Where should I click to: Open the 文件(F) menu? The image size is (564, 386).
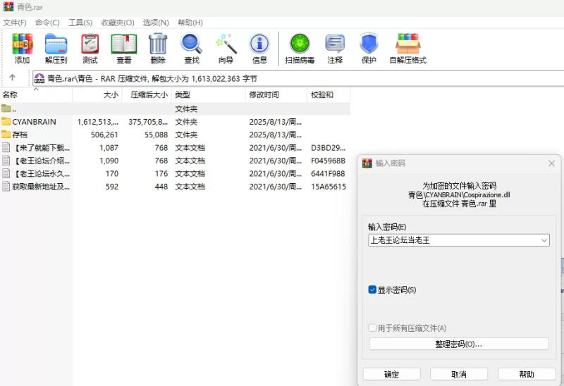pos(15,23)
